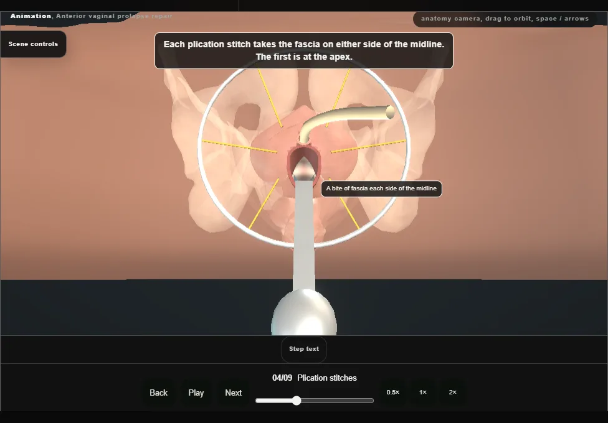Set playback speed to 2×
Image resolution: width=608 pixels, height=423 pixels.
click(x=452, y=393)
